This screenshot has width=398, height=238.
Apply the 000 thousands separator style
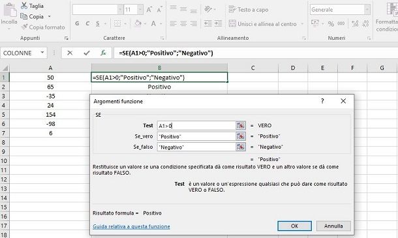click(341, 23)
